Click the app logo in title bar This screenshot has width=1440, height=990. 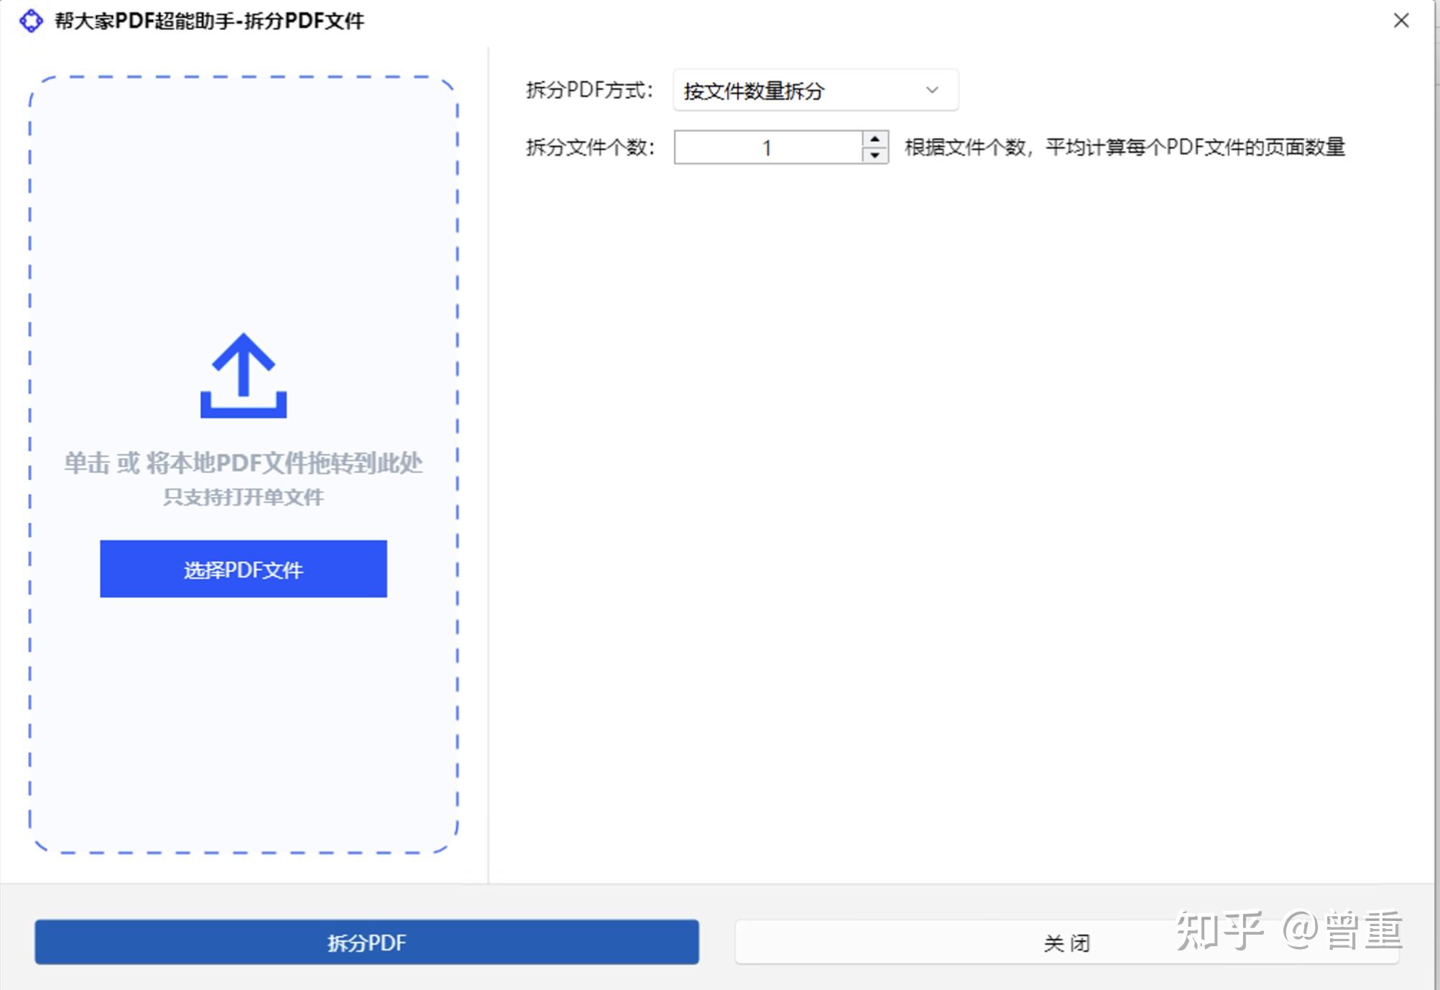[x=31, y=21]
